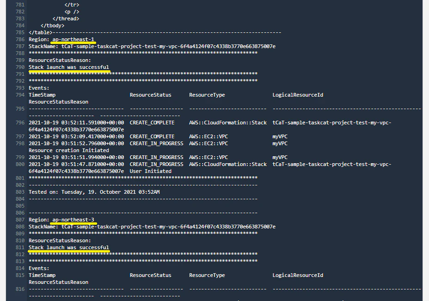Select the 'Tested on: Tuesday, 19. October 2021' line
Viewport: 429px width, 301px height.
[x=94, y=192]
